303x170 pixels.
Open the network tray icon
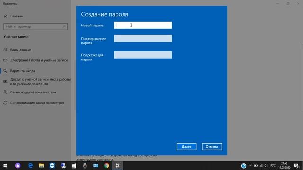click(x=261, y=166)
